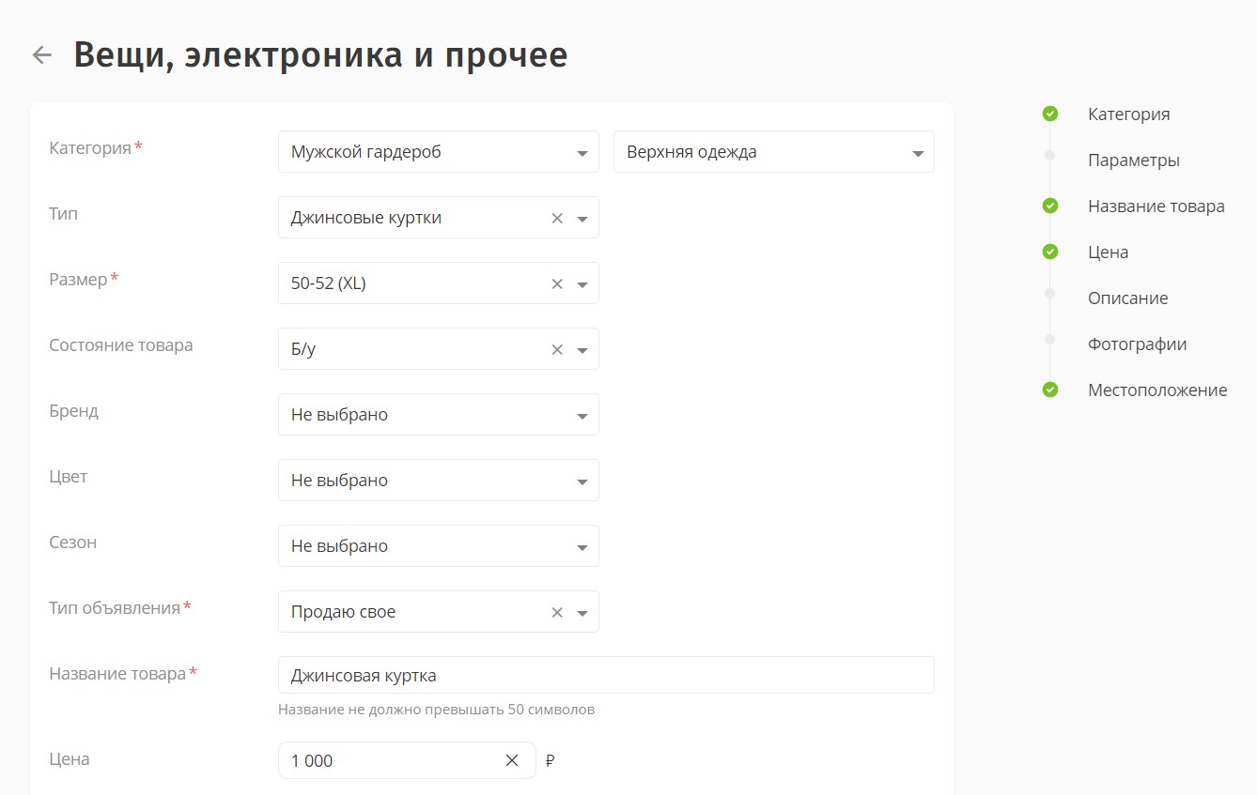
Task: Click the green checkmark next to Категория
Action: click(x=1050, y=114)
